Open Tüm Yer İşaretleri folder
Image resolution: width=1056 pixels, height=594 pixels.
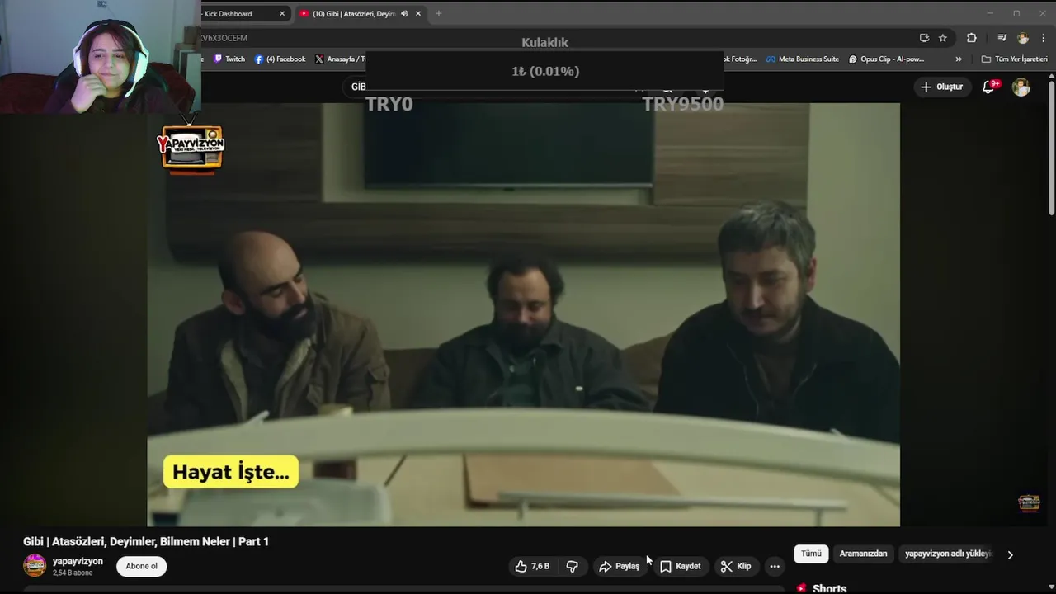(x=1015, y=59)
